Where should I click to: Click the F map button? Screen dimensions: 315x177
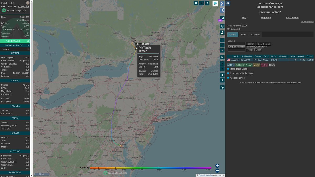pyautogui.click(x=222, y=80)
